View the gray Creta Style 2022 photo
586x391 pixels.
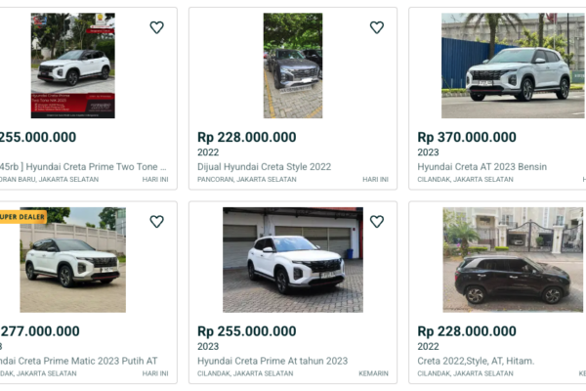[293, 65]
